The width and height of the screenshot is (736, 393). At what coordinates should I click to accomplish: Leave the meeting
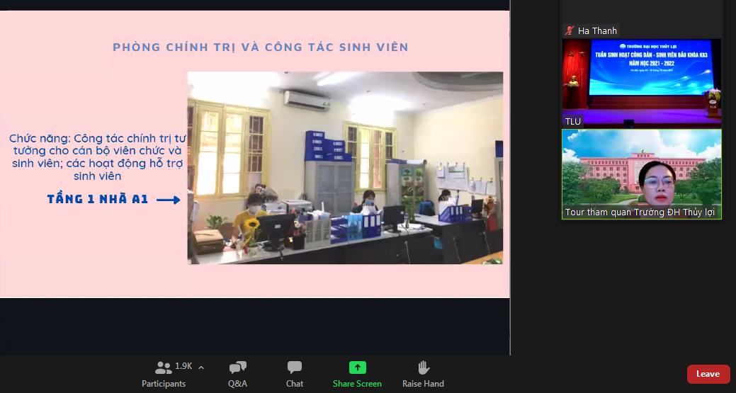tap(708, 374)
